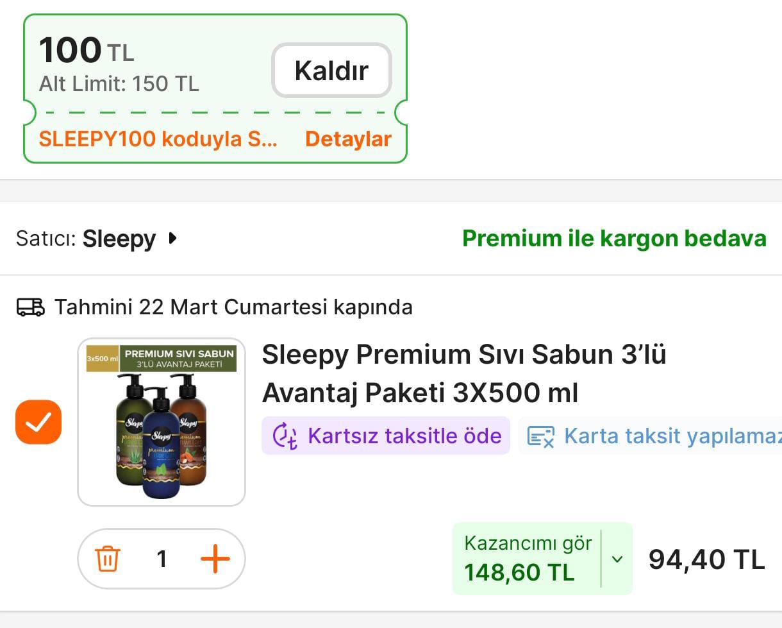This screenshot has height=628, width=782.
Task: Open the Sleepy soap product thumbnail
Action: (162, 422)
